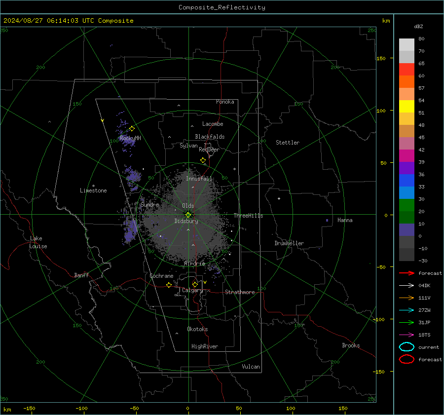Click the 18TS legend text
Image resolution: width=444 pixels, height=415 pixels.
(424, 335)
